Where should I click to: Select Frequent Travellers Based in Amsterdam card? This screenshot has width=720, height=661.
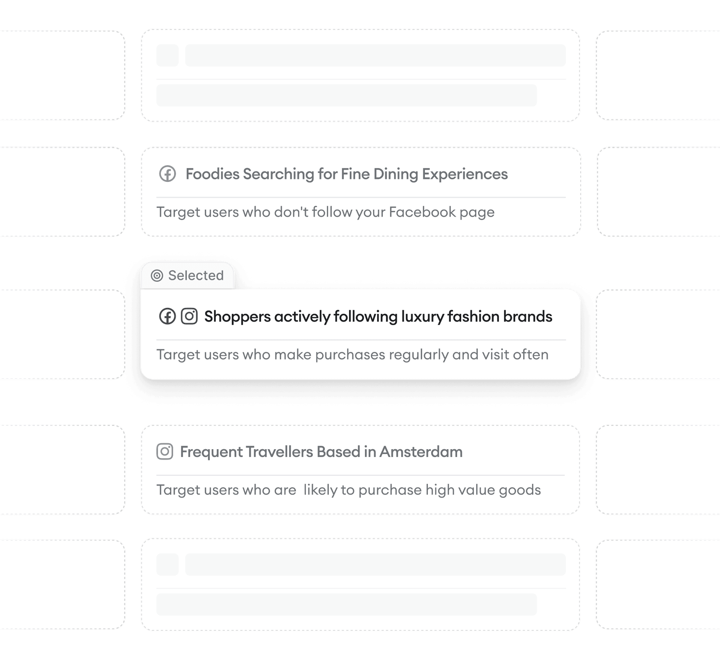[359, 471]
